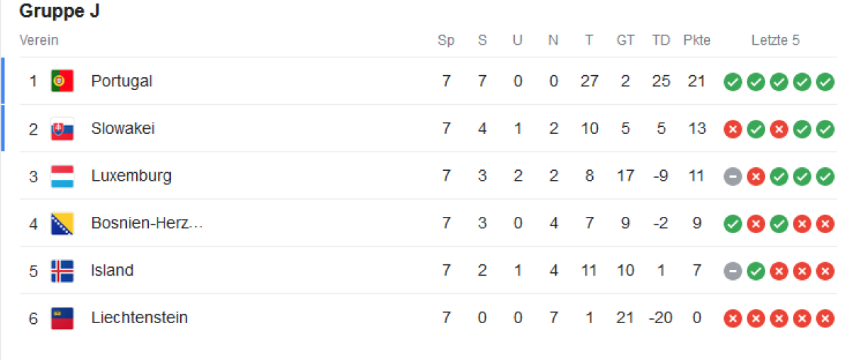Click the Island flag icon

[62, 271]
